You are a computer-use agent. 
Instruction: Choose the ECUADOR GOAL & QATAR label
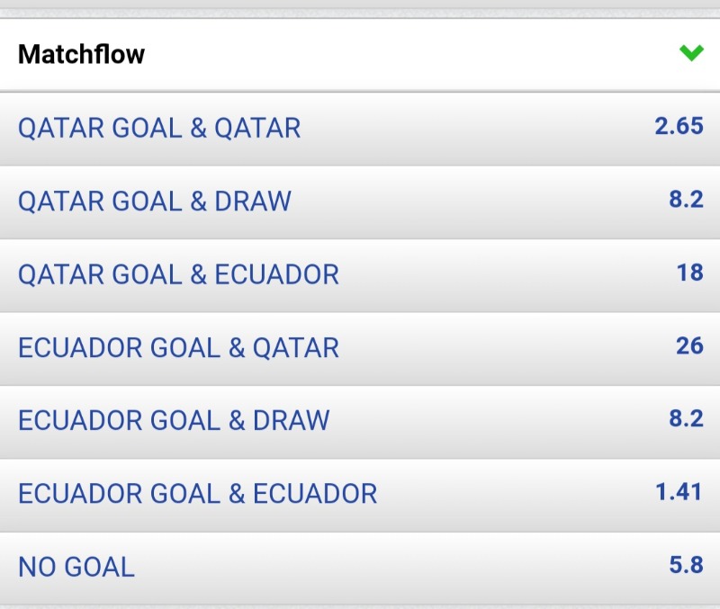point(178,347)
